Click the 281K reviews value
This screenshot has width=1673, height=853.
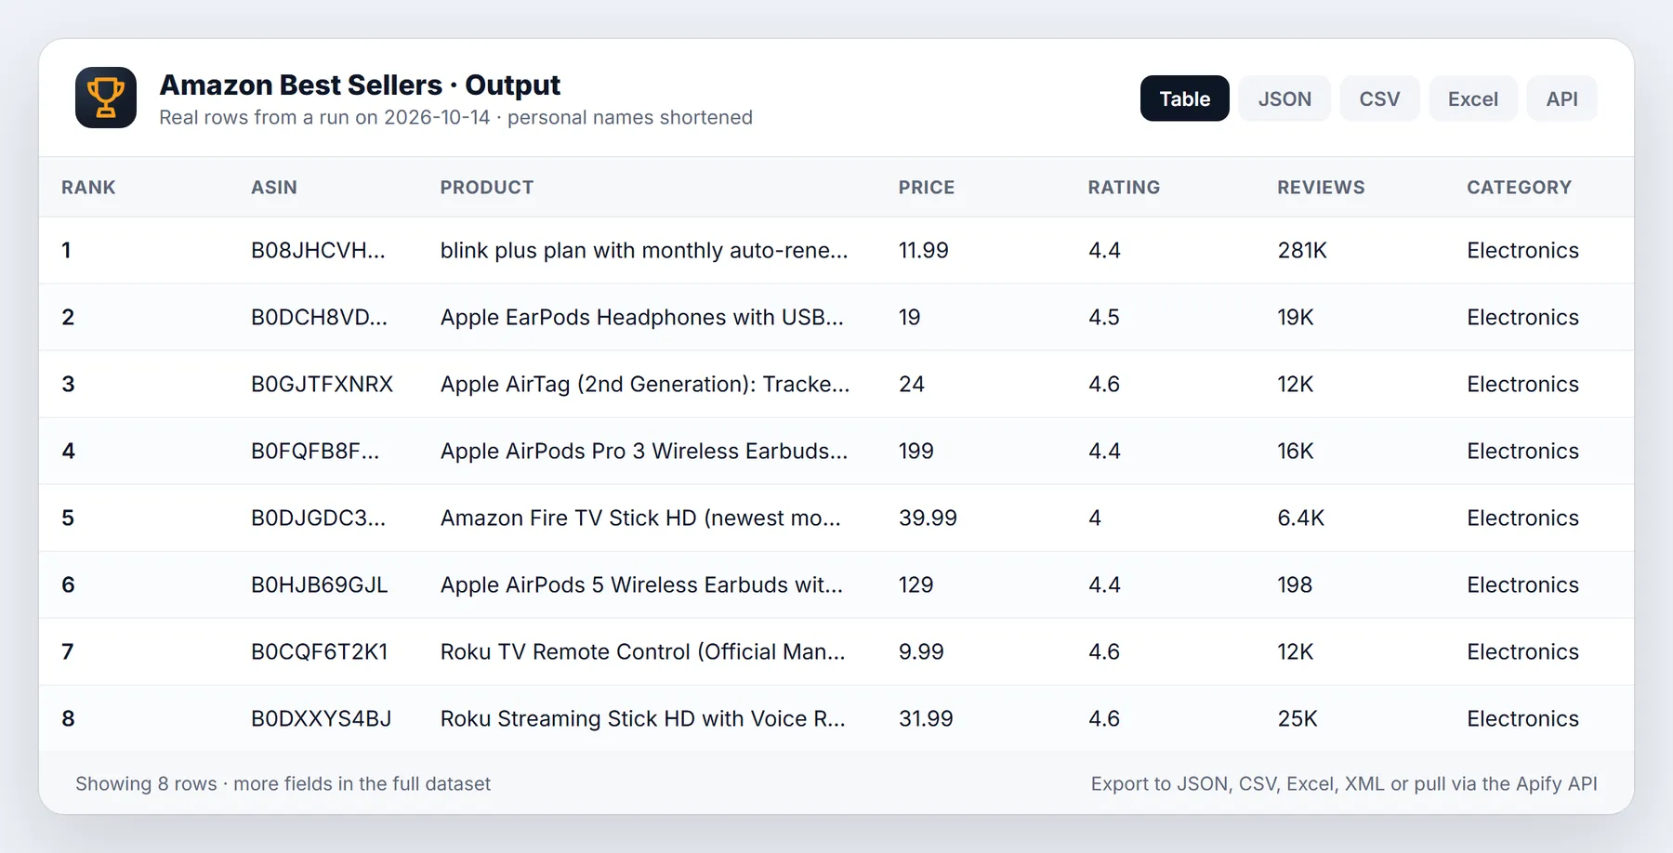(x=1302, y=250)
